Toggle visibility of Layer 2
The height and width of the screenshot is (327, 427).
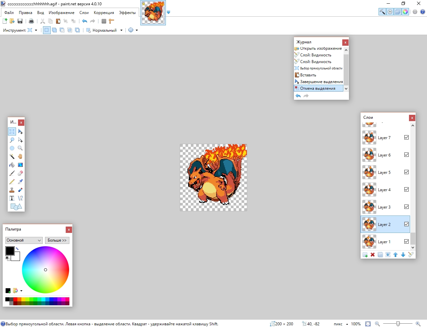(x=406, y=224)
